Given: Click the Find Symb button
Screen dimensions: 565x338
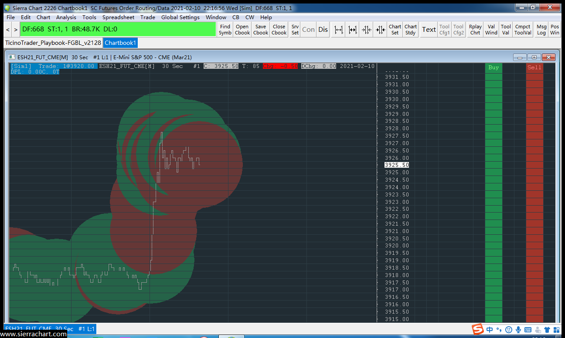Looking at the screenshot, I should click(225, 30).
